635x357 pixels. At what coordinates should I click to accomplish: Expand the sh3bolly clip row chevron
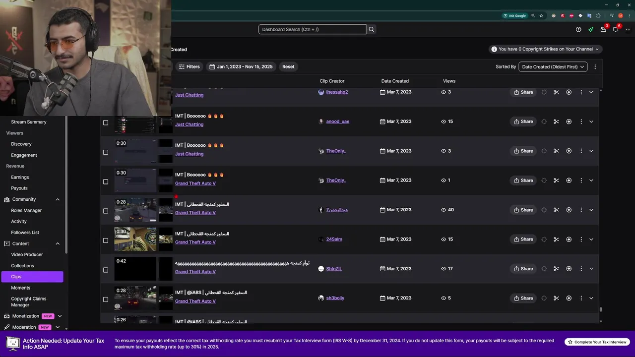pyautogui.click(x=591, y=298)
